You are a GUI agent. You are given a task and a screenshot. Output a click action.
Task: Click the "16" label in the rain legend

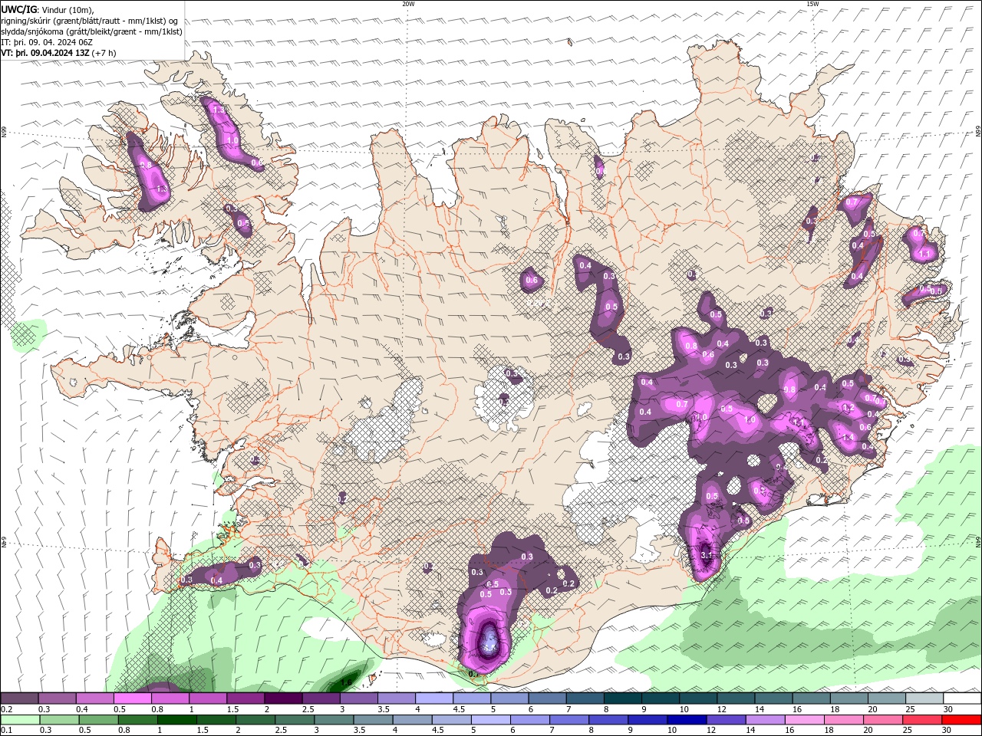pyautogui.click(x=790, y=731)
